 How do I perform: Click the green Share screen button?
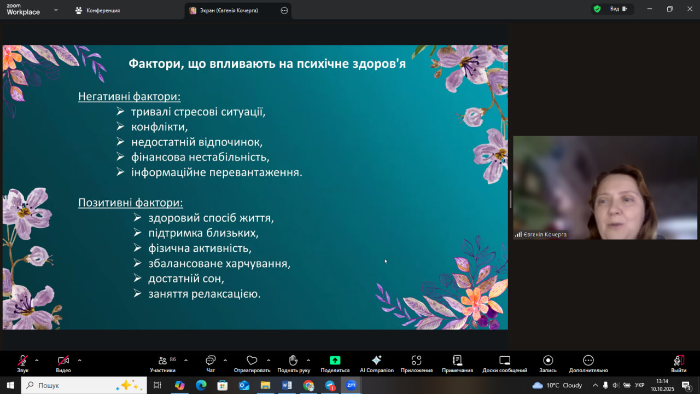click(x=335, y=361)
